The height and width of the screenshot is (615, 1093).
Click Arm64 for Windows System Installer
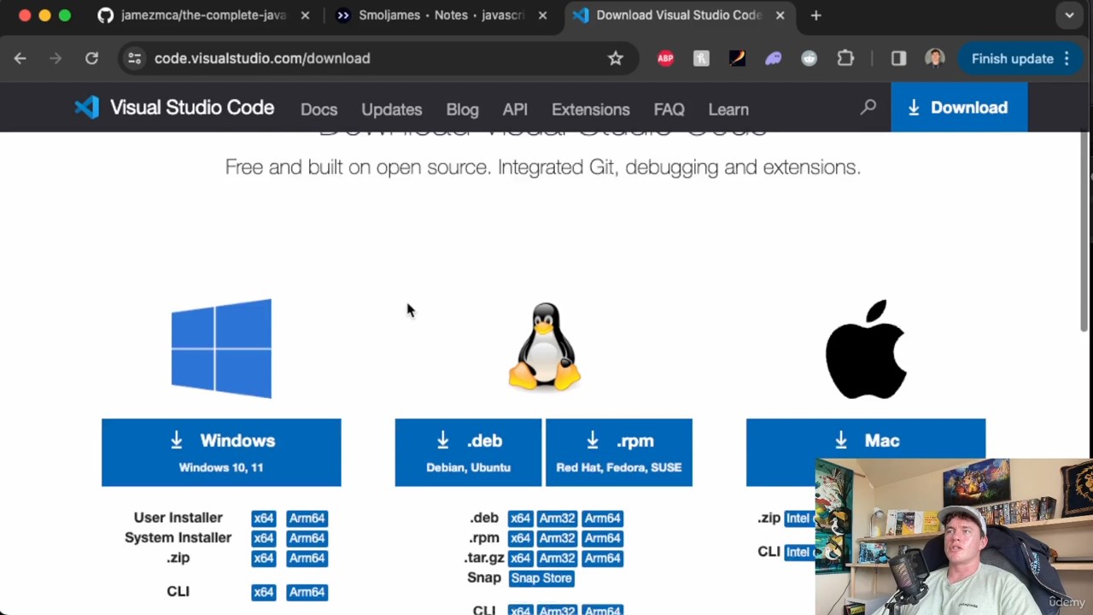point(307,538)
